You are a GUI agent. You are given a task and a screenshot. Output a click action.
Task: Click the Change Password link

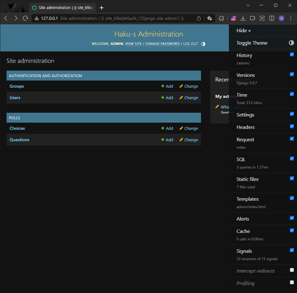coord(162,44)
